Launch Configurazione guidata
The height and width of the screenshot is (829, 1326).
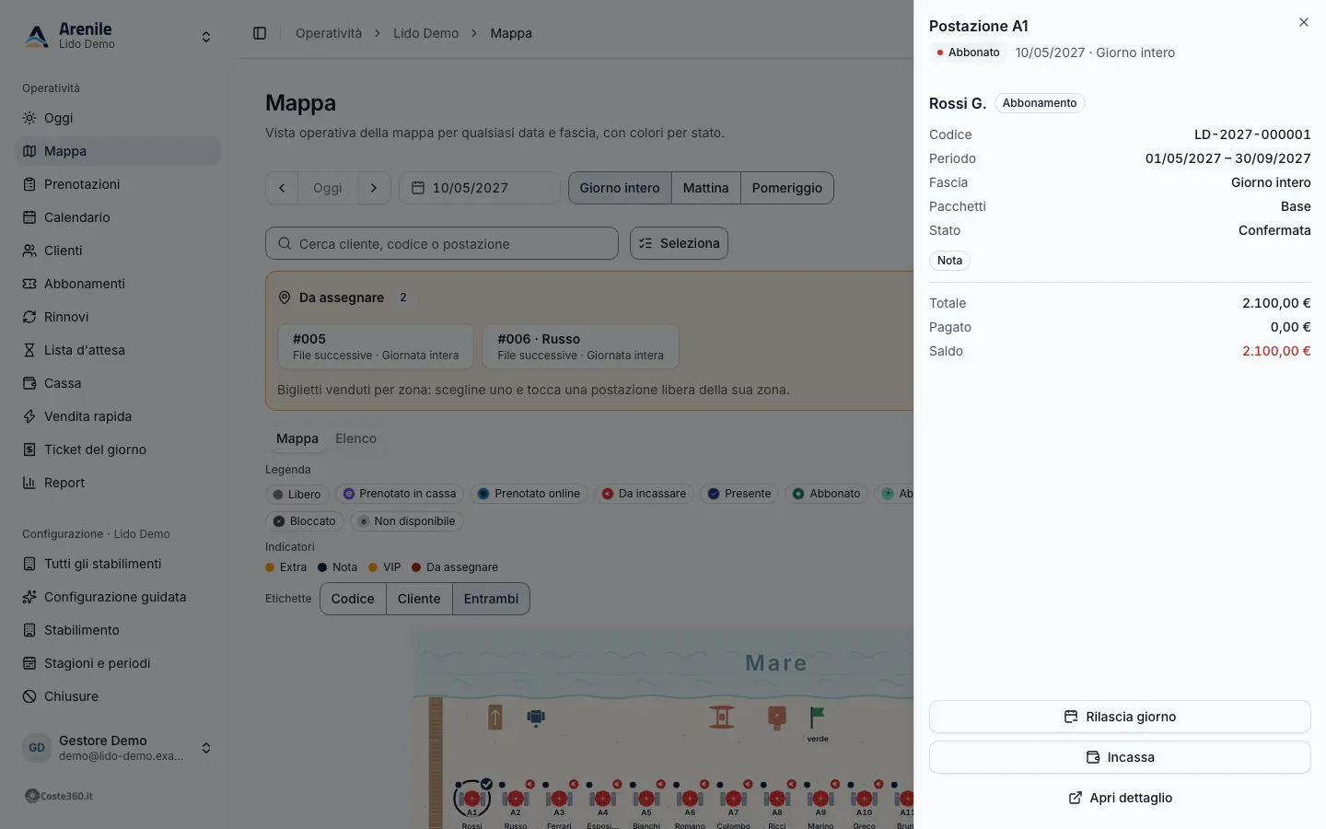(119, 597)
